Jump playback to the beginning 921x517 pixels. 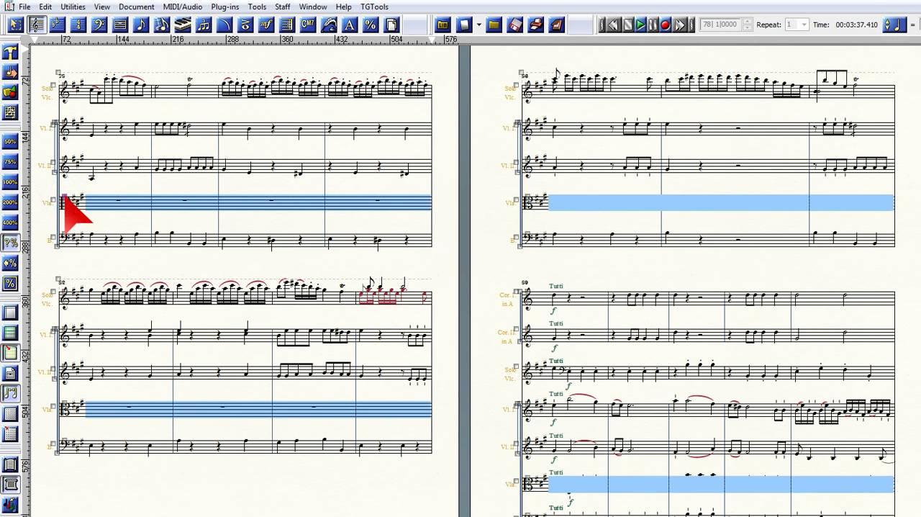603,25
